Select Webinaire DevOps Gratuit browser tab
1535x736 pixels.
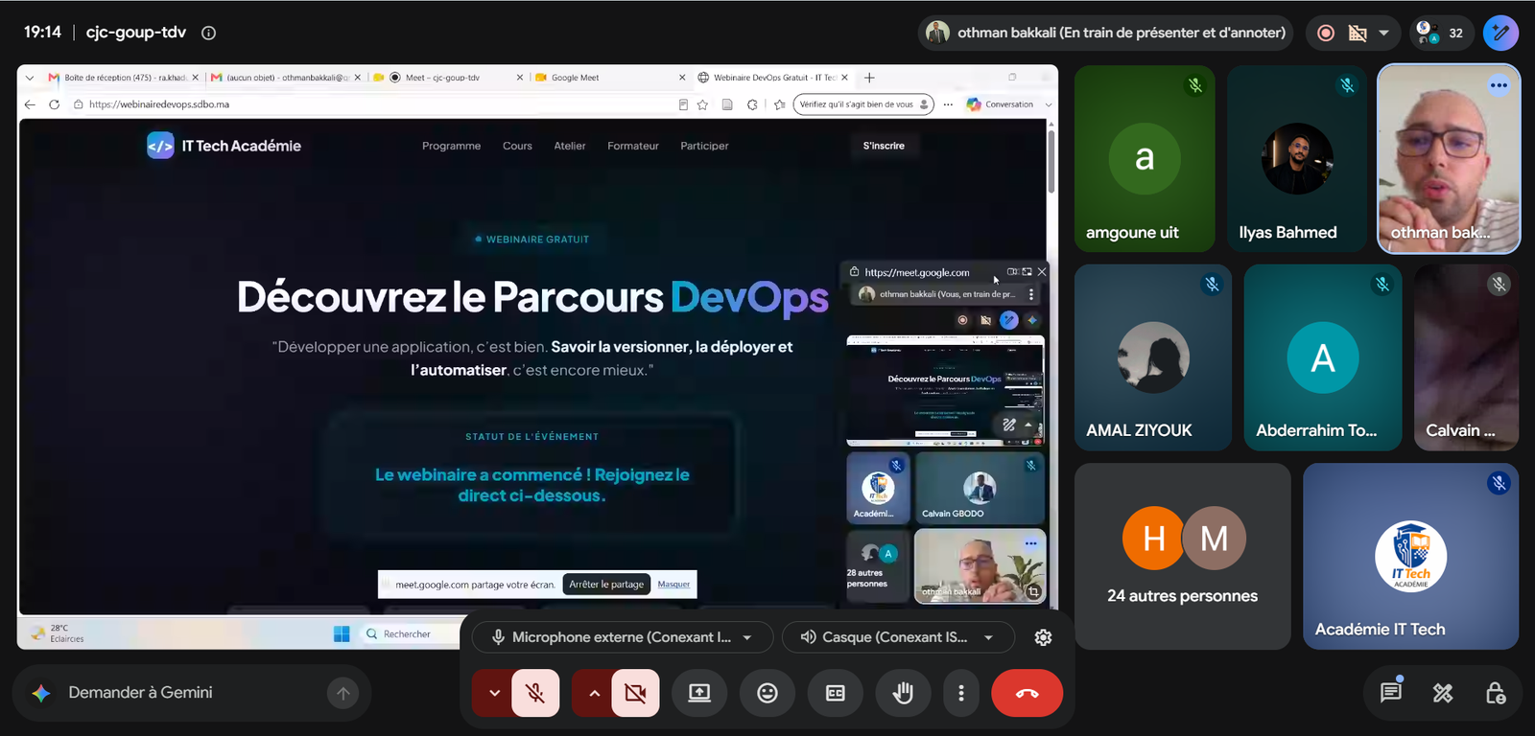[x=773, y=78]
